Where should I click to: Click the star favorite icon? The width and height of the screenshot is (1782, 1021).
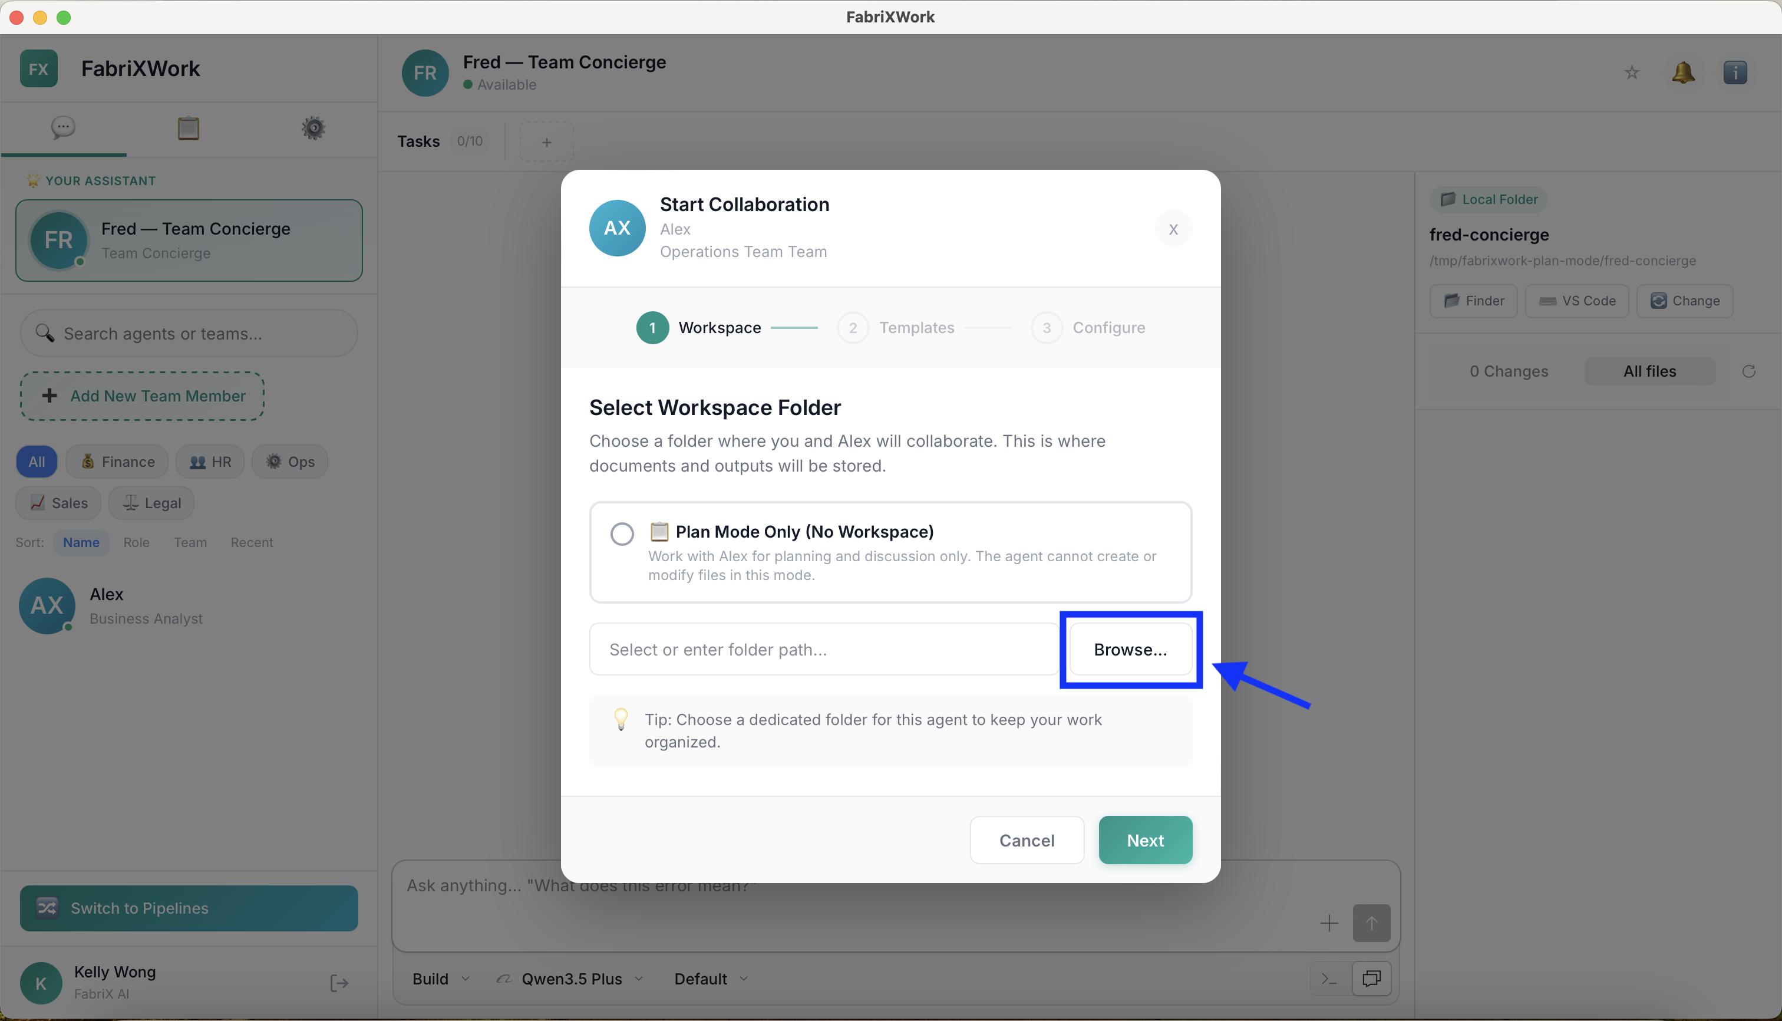[x=1631, y=73]
